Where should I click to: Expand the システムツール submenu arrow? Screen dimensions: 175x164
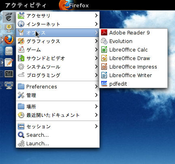point(96,67)
